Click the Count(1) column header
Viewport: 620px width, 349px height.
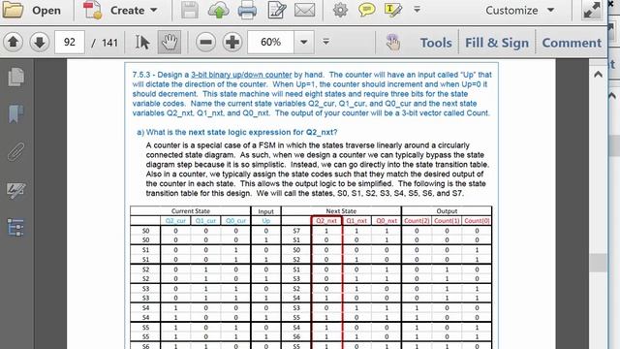(447, 221)
